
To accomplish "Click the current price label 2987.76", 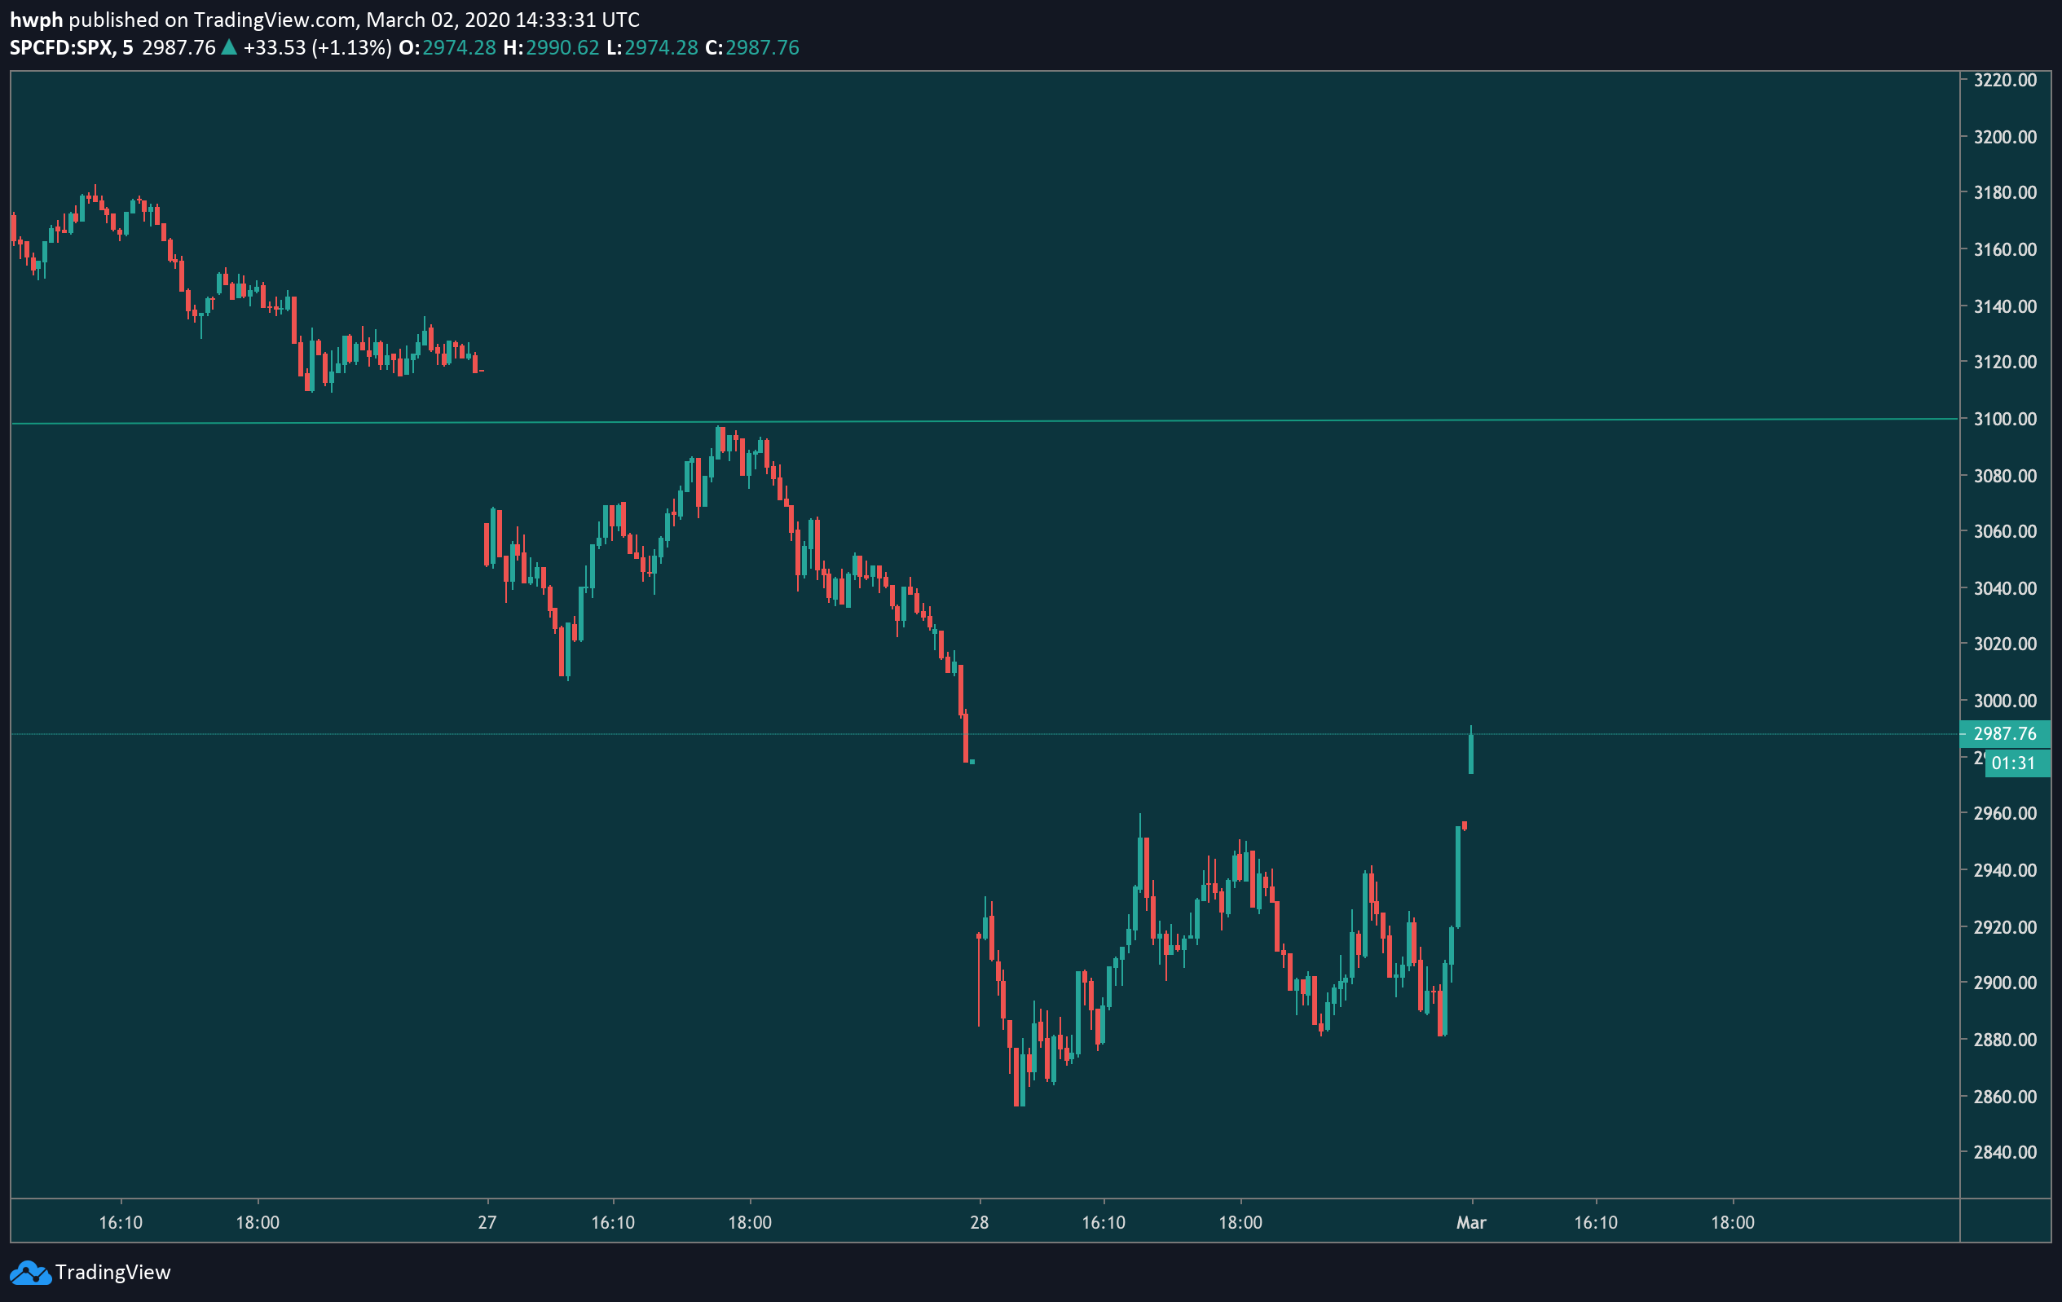I will point(2005,733).
